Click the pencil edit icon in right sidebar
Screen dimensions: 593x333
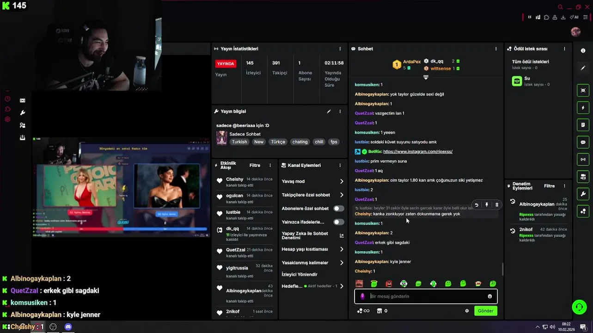[583, 68]
